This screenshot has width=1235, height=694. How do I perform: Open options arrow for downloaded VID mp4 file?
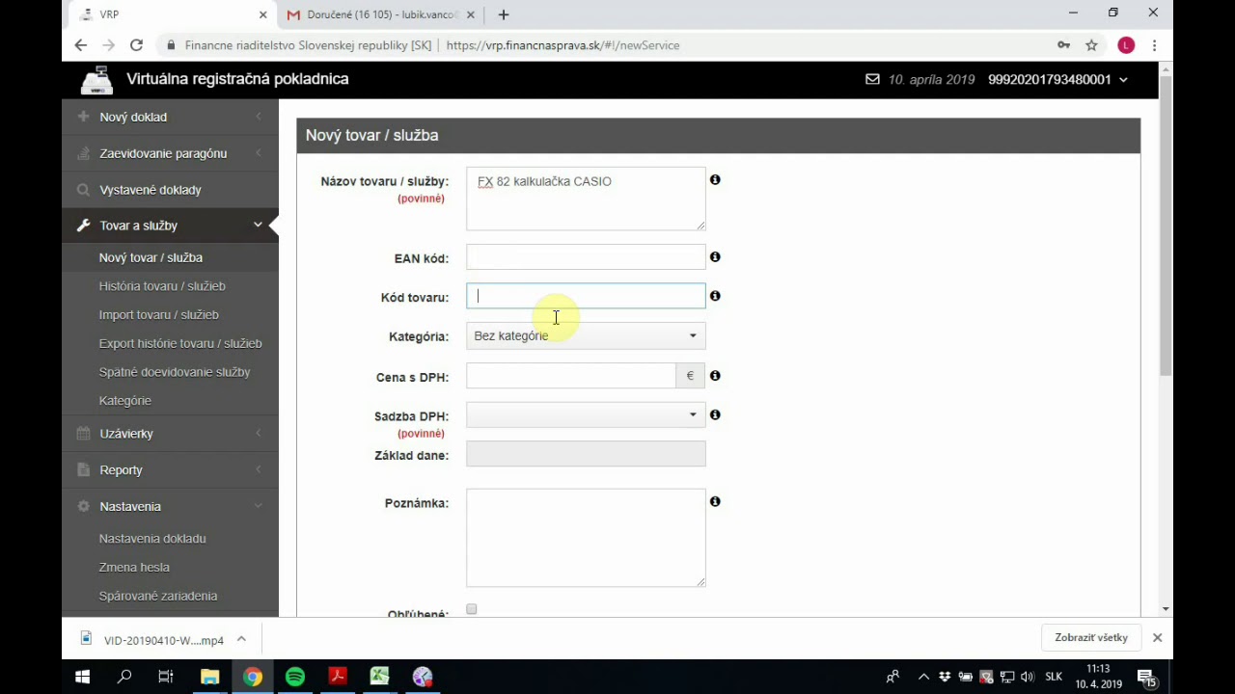tap(241, 638)
